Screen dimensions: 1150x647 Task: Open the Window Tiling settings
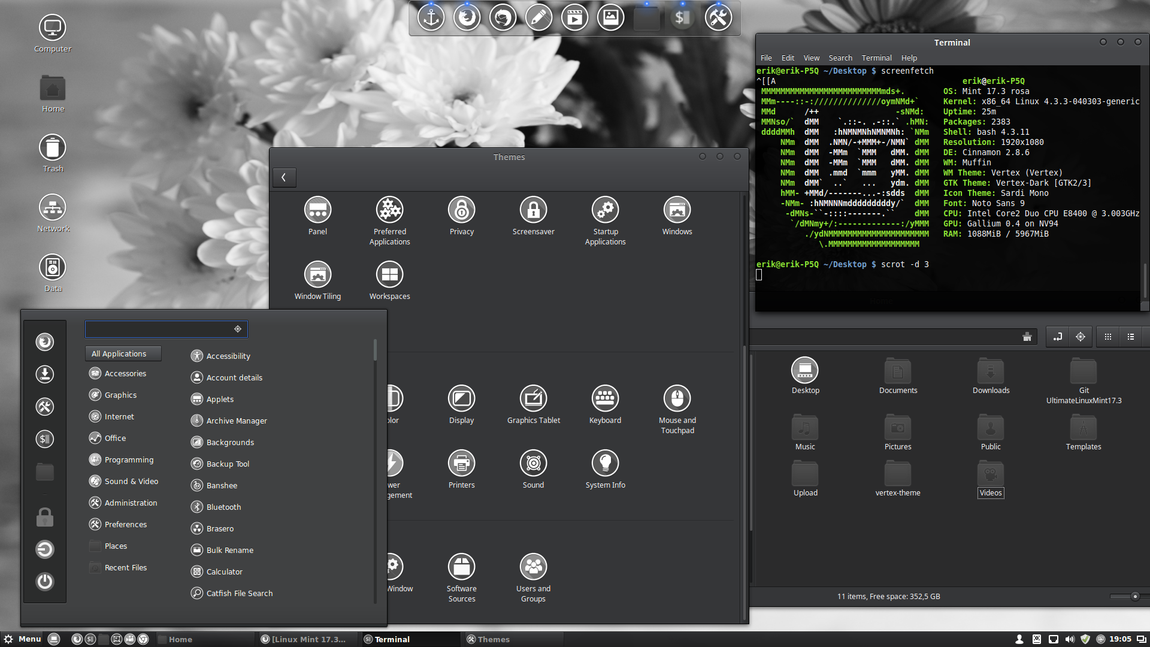pos(317,275)
